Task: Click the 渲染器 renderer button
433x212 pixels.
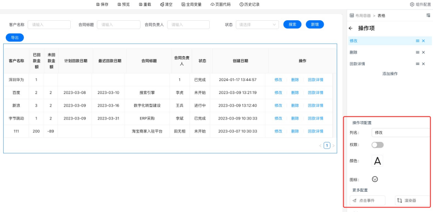Action: click(x=413, y=201)
